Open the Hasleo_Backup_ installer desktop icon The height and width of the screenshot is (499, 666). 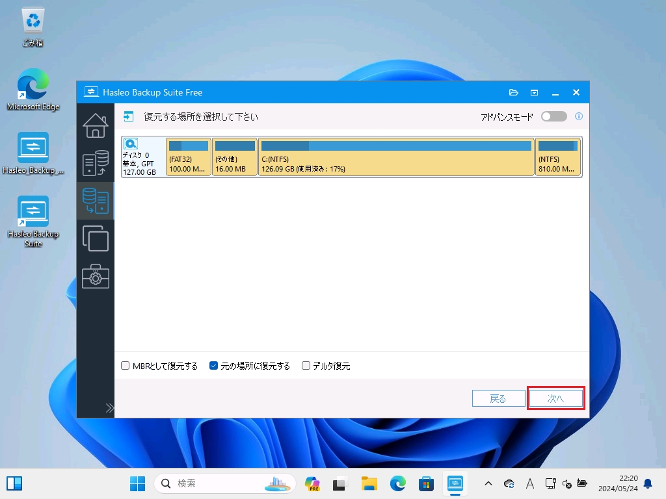coord(33,153)
